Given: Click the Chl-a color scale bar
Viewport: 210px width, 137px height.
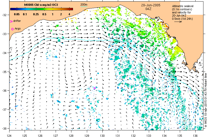Looking at the screenshot, I should 42,9.
